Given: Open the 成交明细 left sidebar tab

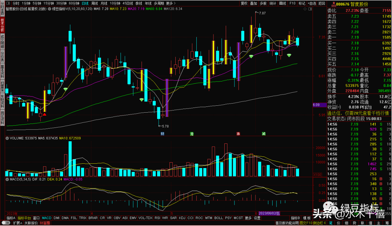Looking at the screenshot, I should tap(2, 42).
